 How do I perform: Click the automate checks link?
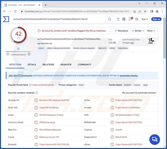(129, 76)
